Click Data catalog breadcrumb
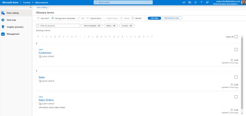Screen dimensions: 246x116 click(42, 7)
